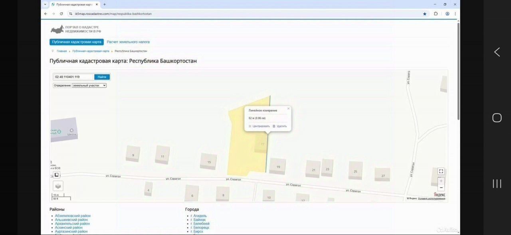Click building number 27 on map
511x235 pixels.
[x=382, y=175]
